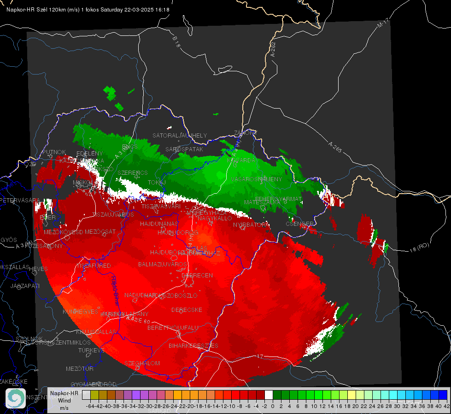
Task: Click the BALMAZÚJVÁROS city label
Action: pos(162,264)
